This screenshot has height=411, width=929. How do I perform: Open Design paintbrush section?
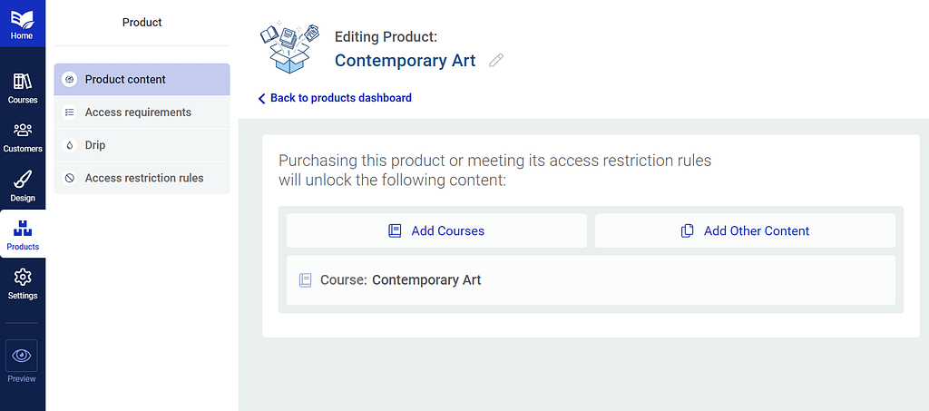[23, 186]
